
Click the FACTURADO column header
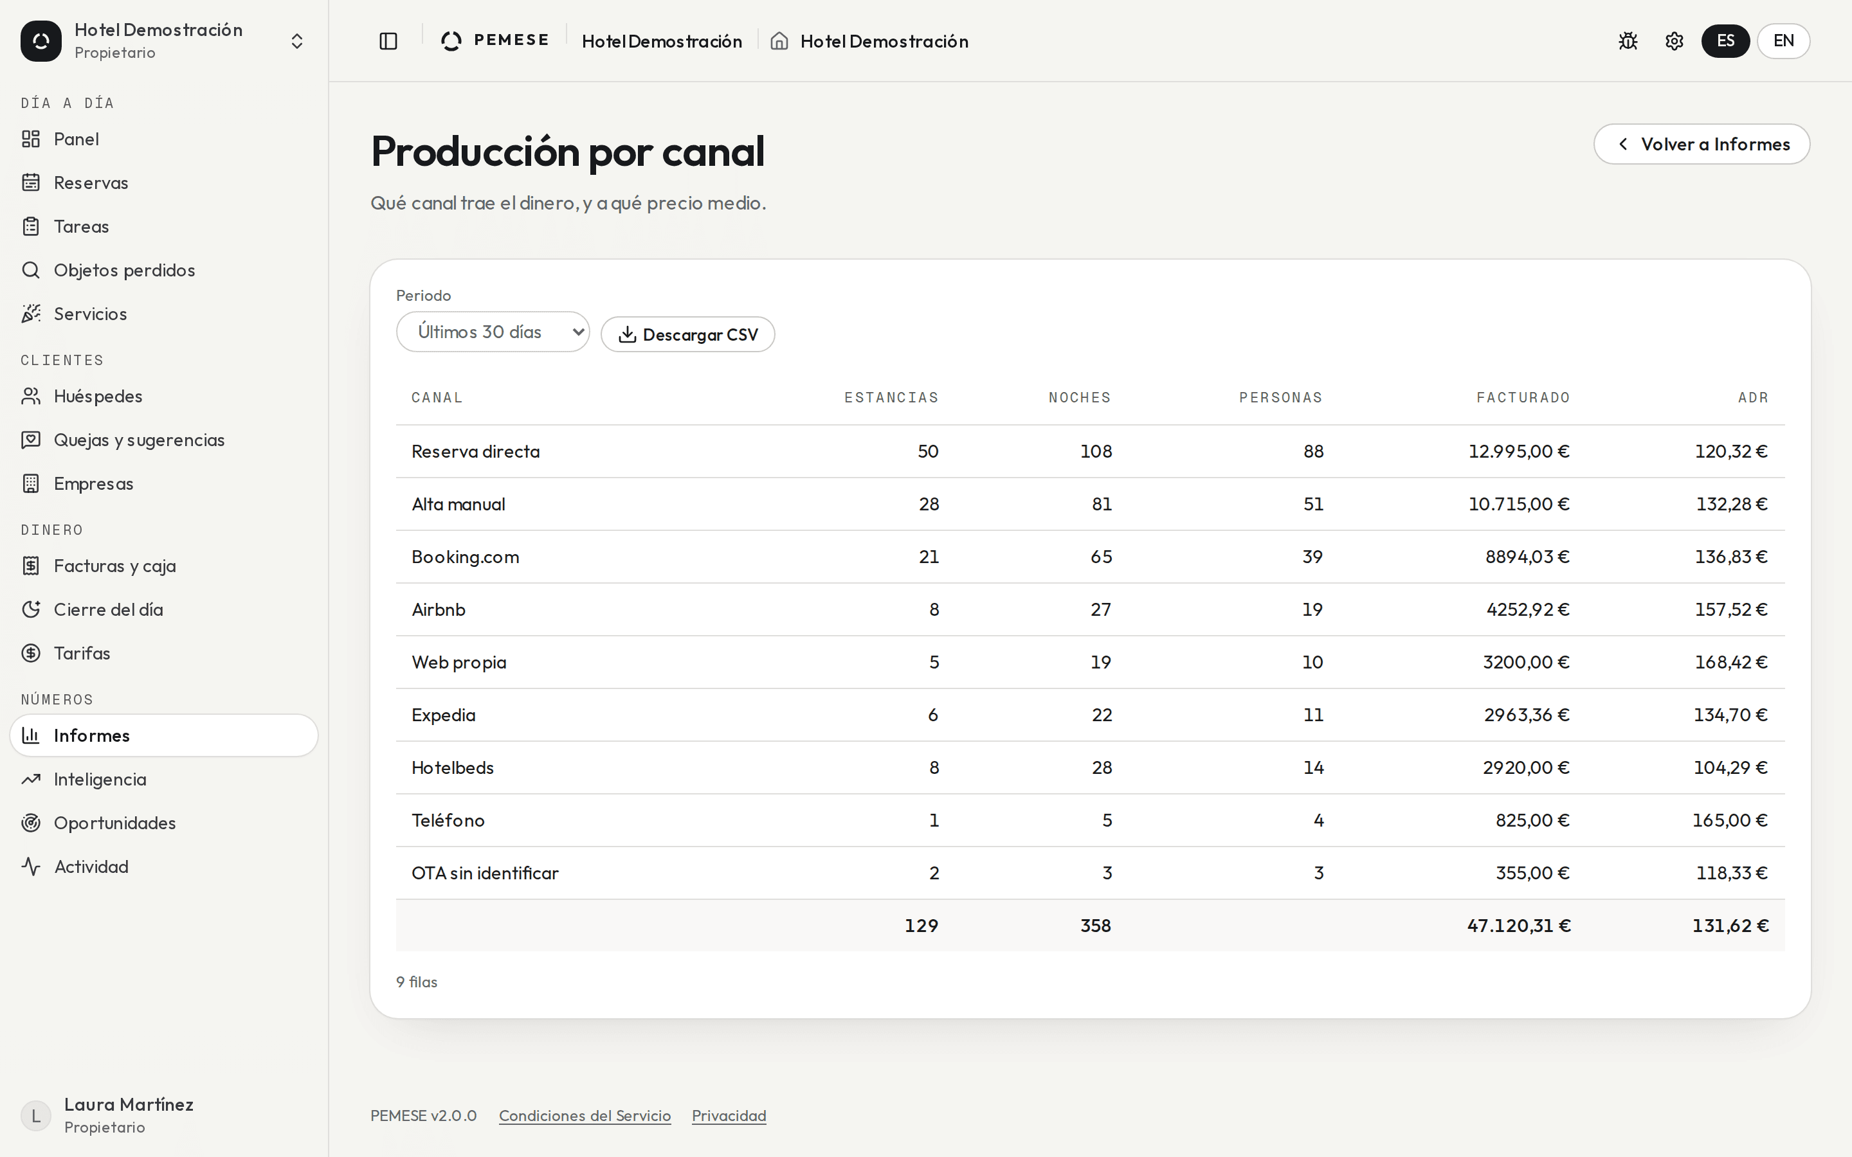1523,398
